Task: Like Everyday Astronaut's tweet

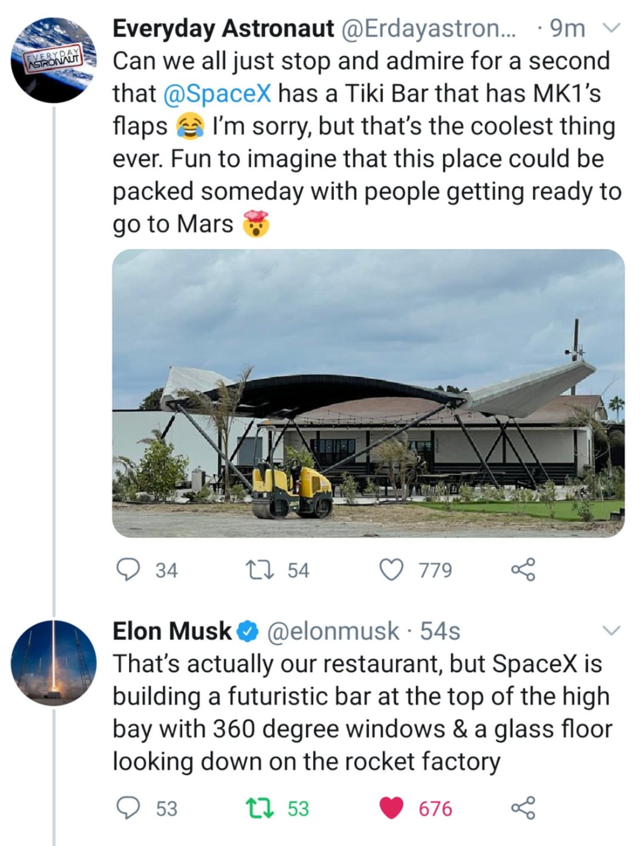Action: tap(391, 570)
